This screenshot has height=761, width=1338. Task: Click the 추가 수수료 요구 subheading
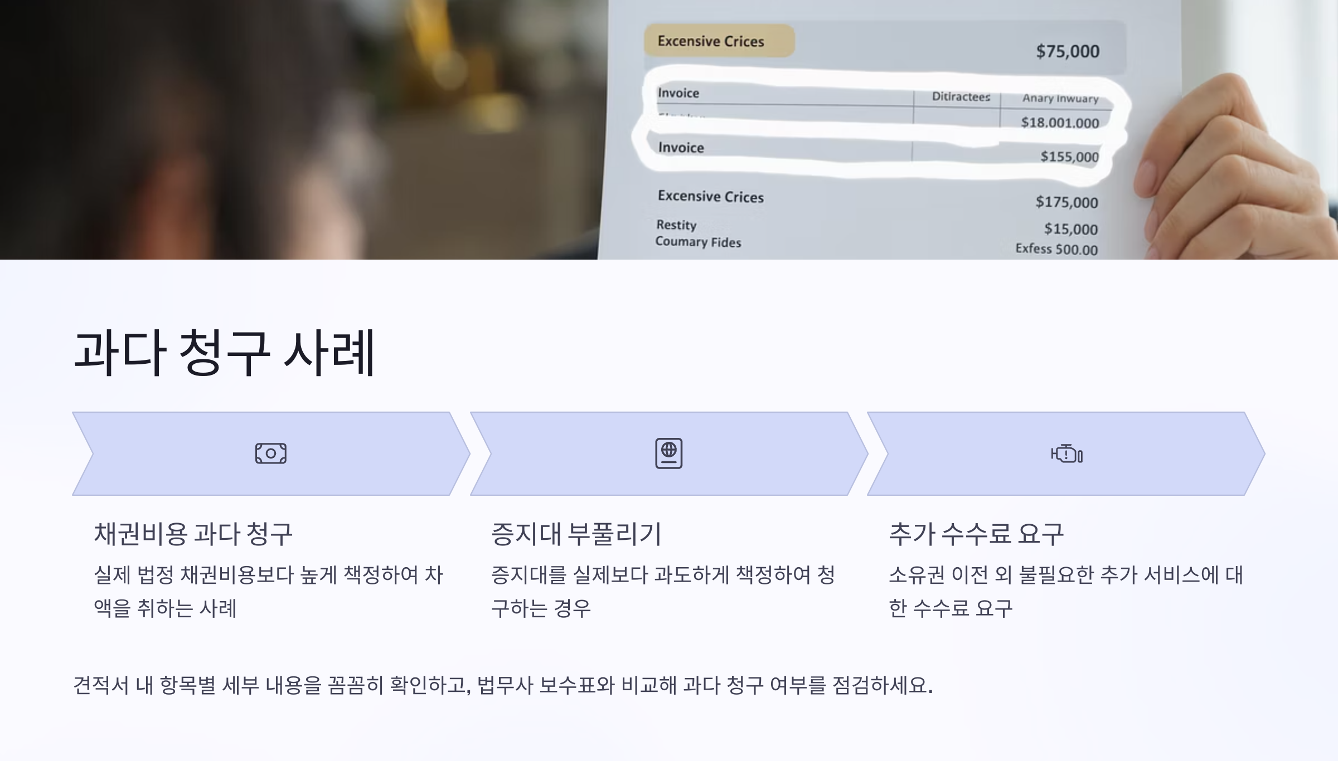pyautogui.click(x=976, y=534)
